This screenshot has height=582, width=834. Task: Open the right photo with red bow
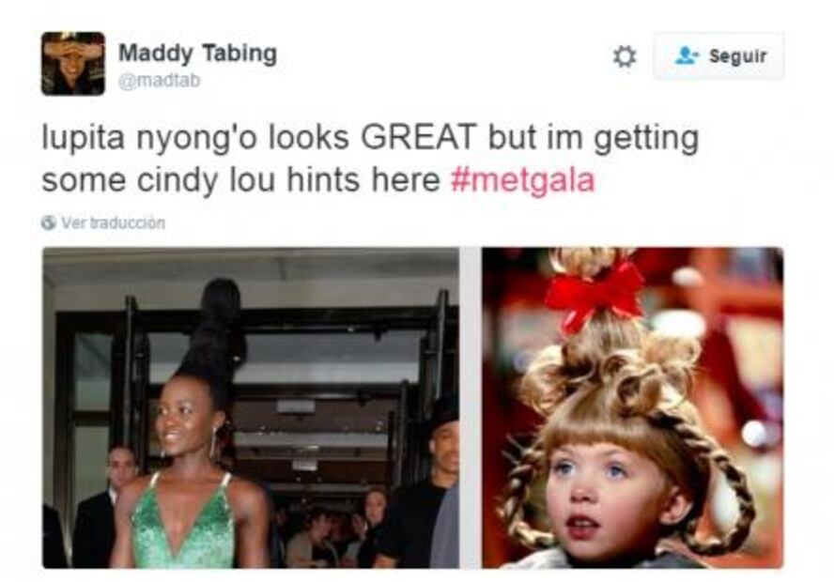click(x=632, y=407)
